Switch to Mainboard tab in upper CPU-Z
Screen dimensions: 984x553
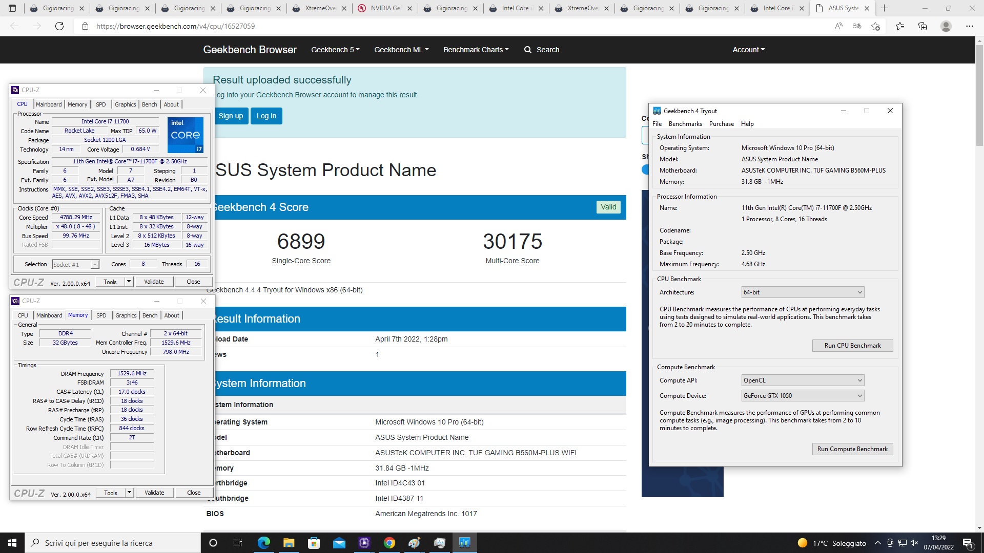tap(49, 104)
